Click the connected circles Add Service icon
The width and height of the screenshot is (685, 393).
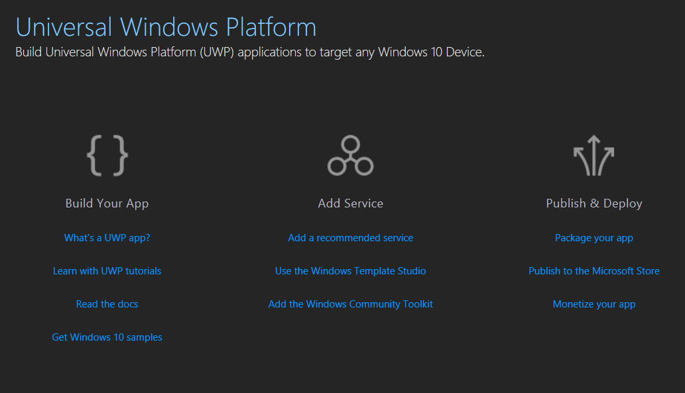[350, 156]
